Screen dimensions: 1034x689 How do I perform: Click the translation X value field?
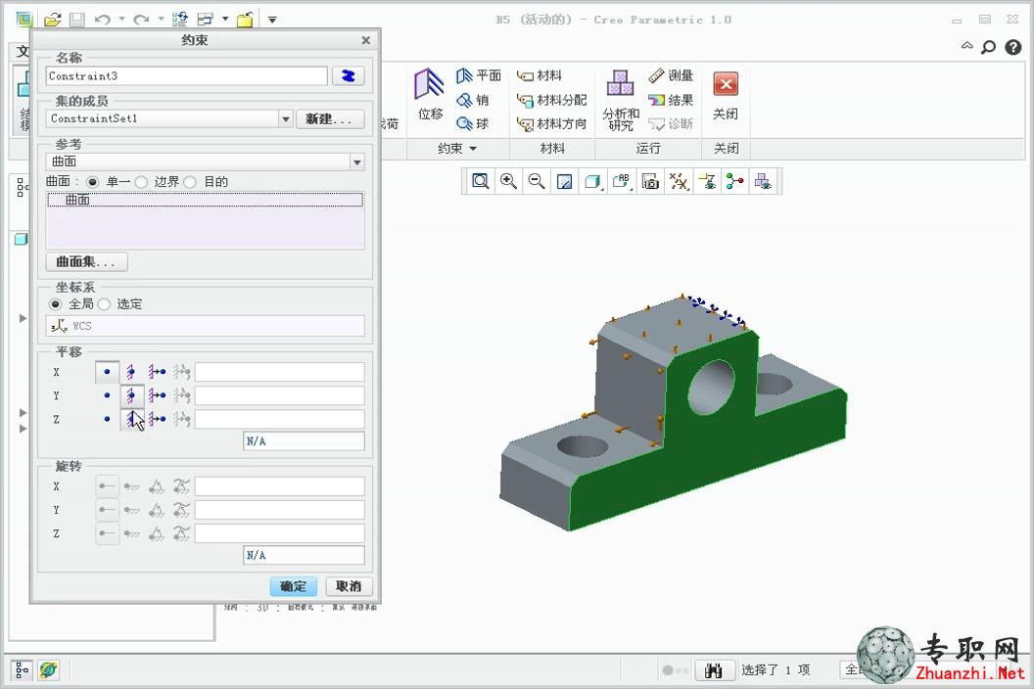(280, 372)
